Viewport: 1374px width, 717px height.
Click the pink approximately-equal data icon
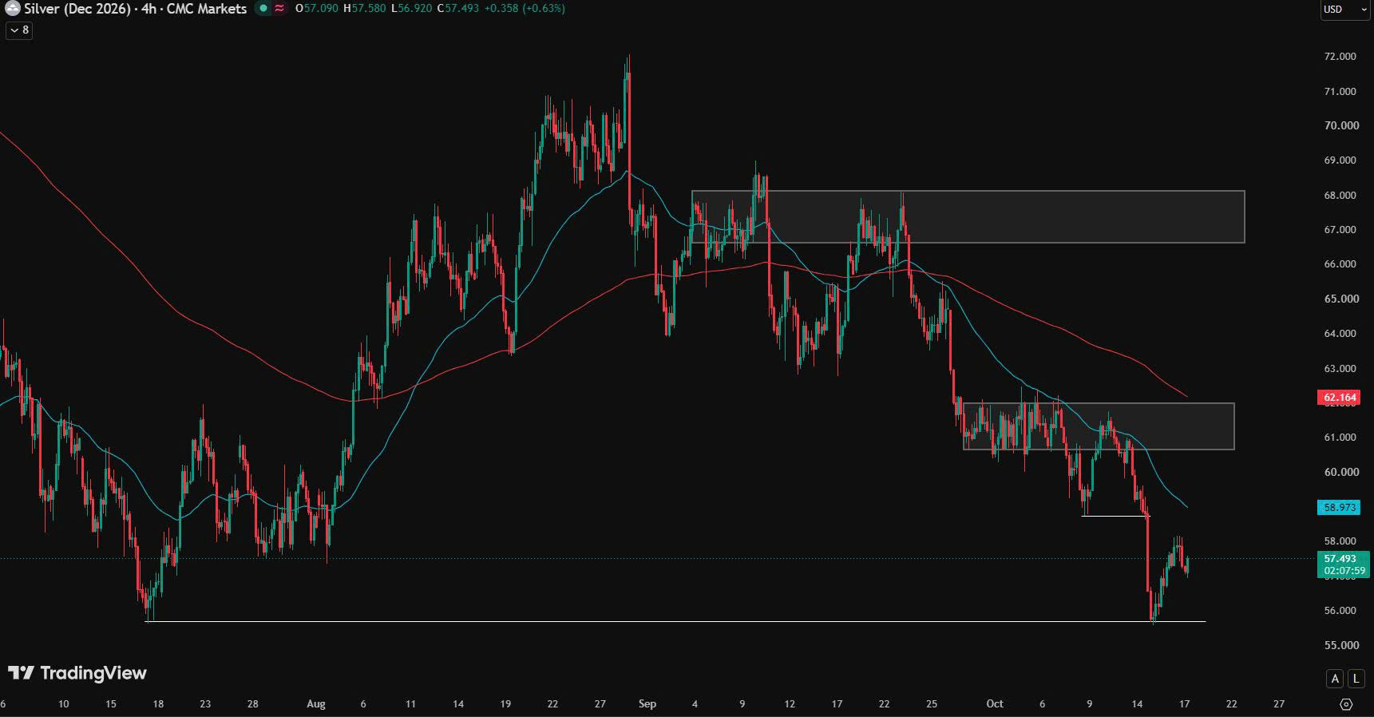click(279, 9)
